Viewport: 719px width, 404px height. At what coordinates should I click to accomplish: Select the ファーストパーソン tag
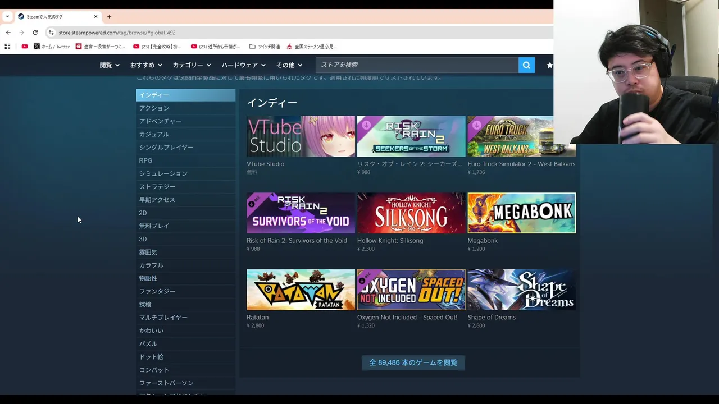tap(185, 383)
